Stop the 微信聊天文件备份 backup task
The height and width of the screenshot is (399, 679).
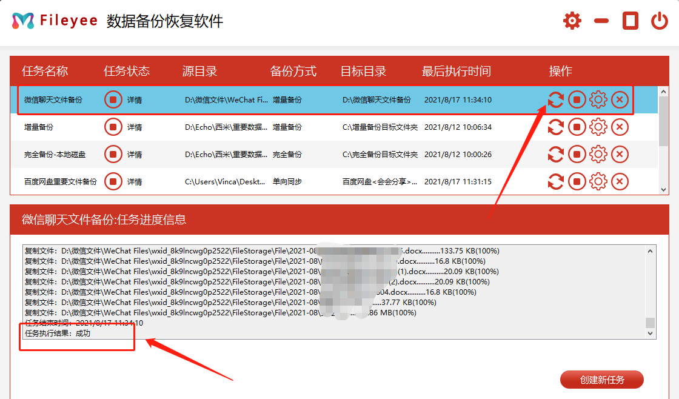pyautogui.click(x=577, y=99)
